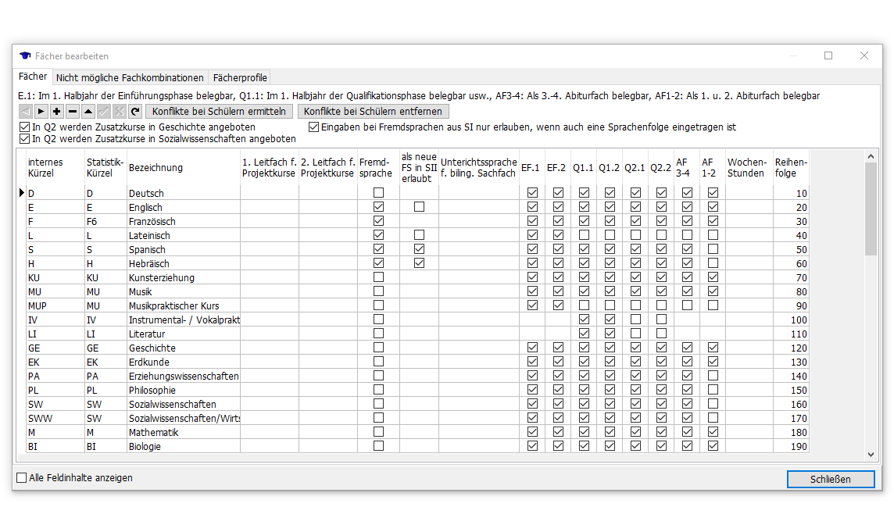Switch to the Fächer tab

tap(33, 77)
